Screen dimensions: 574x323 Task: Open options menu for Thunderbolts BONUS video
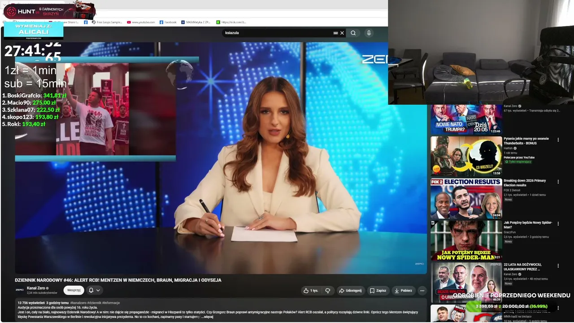click(558, 140)
